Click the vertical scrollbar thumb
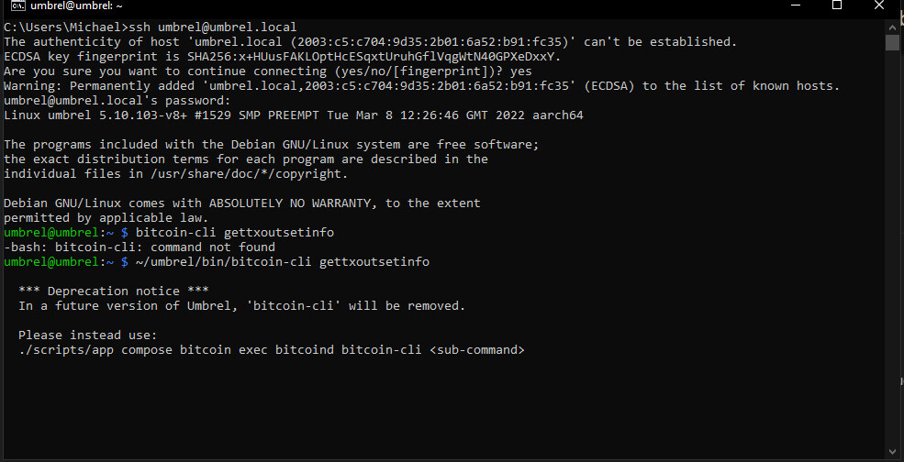904x462 pixels. tap(892, 43)
